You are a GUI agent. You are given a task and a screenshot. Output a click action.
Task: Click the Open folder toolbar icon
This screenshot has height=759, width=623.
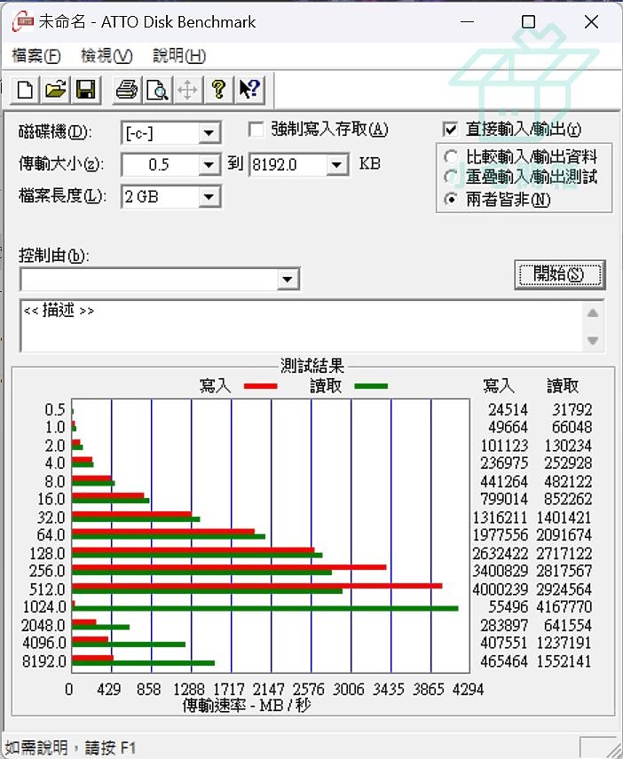click(x=55, y=90)
